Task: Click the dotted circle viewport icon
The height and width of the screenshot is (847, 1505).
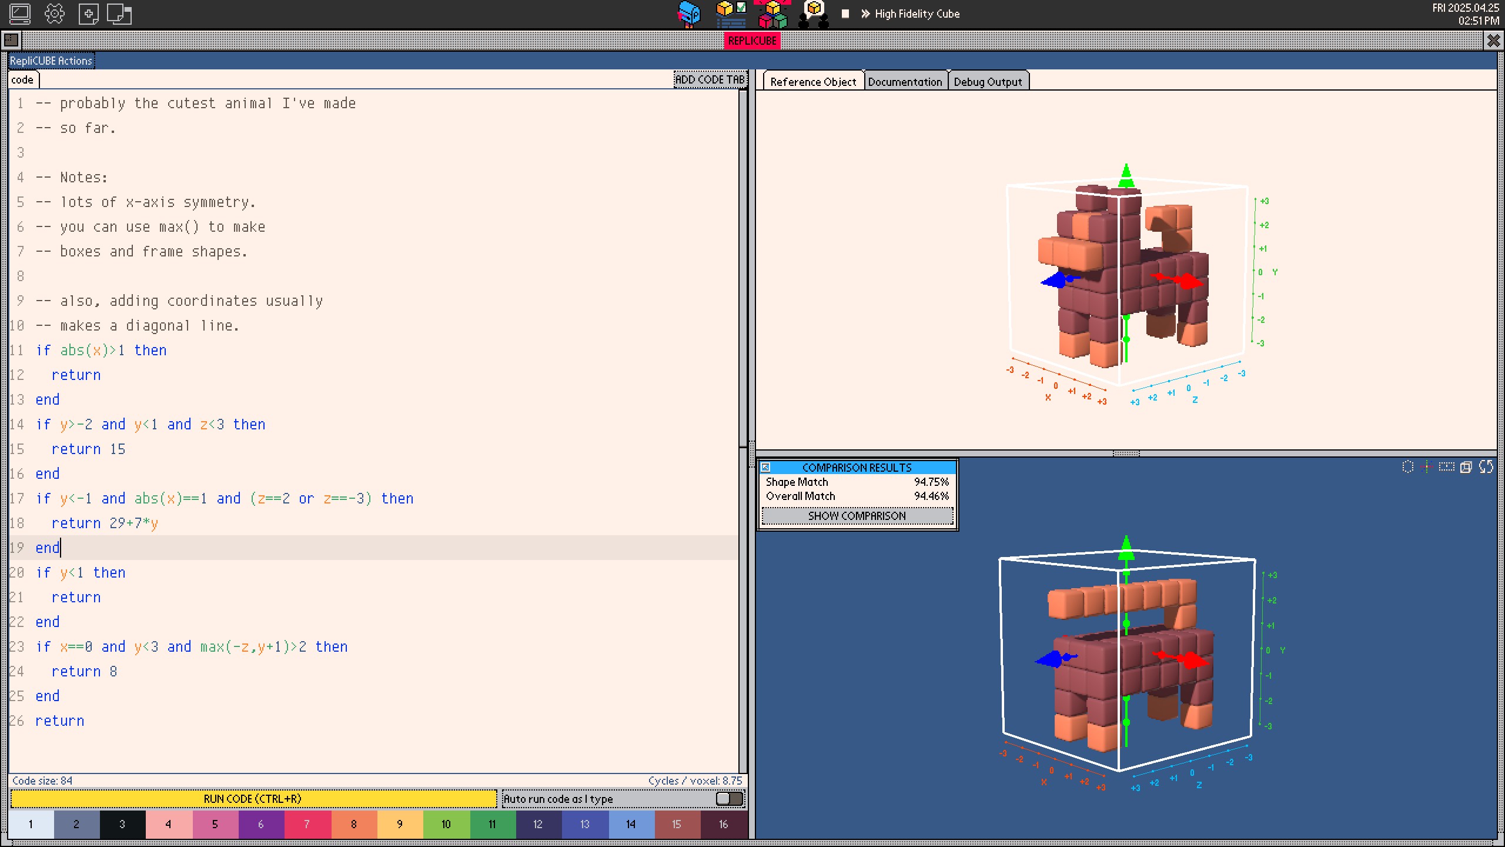Action: pyautogui.click(x=1407, y=467)
